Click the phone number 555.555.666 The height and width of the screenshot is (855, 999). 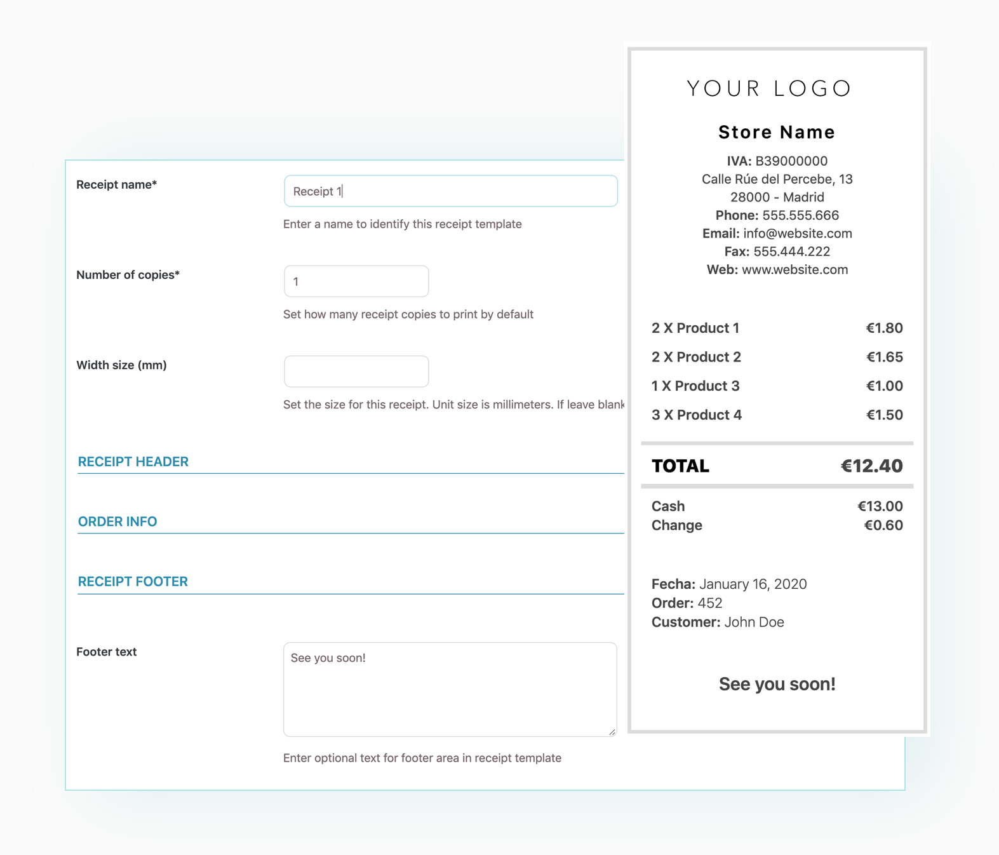click(x=800, y=215)
